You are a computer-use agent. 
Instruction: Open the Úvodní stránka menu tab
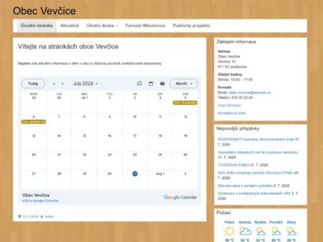click(x=37, y=26)
